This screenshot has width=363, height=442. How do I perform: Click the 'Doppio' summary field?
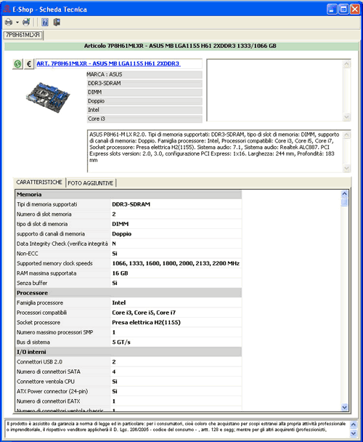144,101
